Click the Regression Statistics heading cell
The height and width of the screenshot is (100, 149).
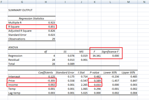(31, 19)
